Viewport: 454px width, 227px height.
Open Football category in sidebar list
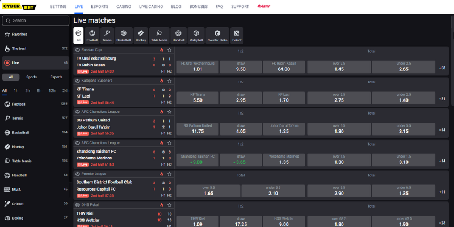[x=36, y=104]
